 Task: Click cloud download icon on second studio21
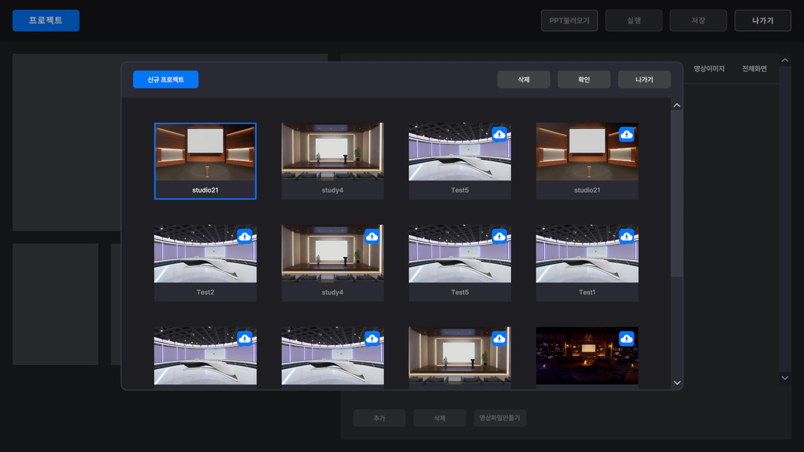coord(626,134)
